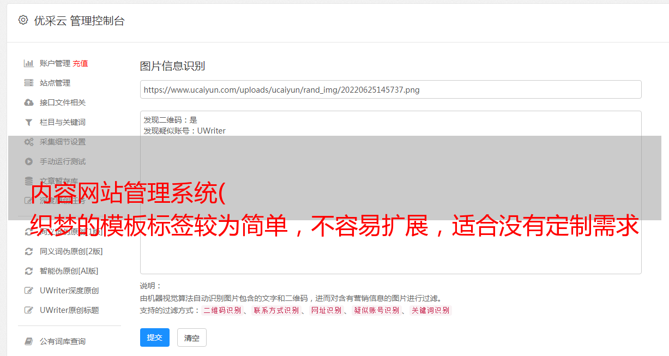Click the server icon for 站点管理
669x356 pixels.
point(29,83)
